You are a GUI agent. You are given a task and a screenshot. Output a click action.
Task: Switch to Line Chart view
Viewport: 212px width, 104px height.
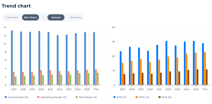[x=12, y=17]
